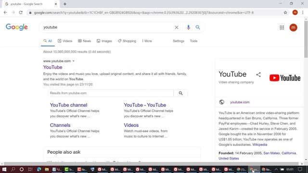Open the notification center icon

click(x=300, y=169)
